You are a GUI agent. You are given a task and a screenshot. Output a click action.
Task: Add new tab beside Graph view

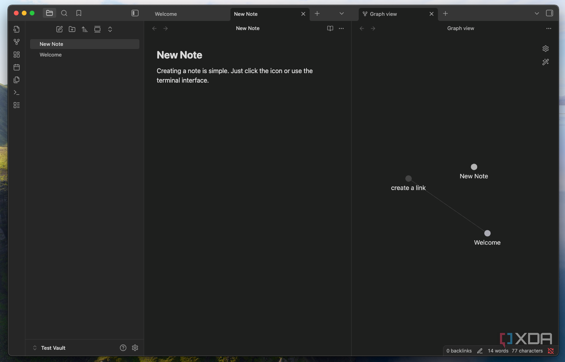(x=445, y=13)
